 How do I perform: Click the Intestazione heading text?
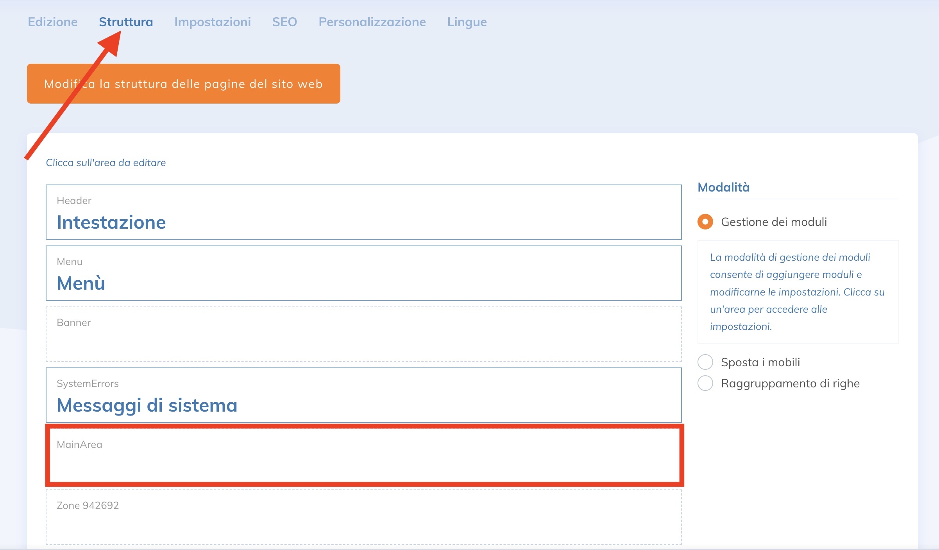[111, 222]
